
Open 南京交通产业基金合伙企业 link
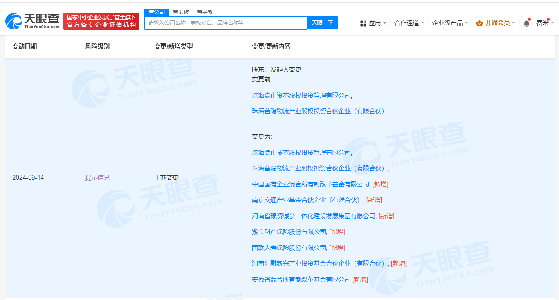point(307,200)
